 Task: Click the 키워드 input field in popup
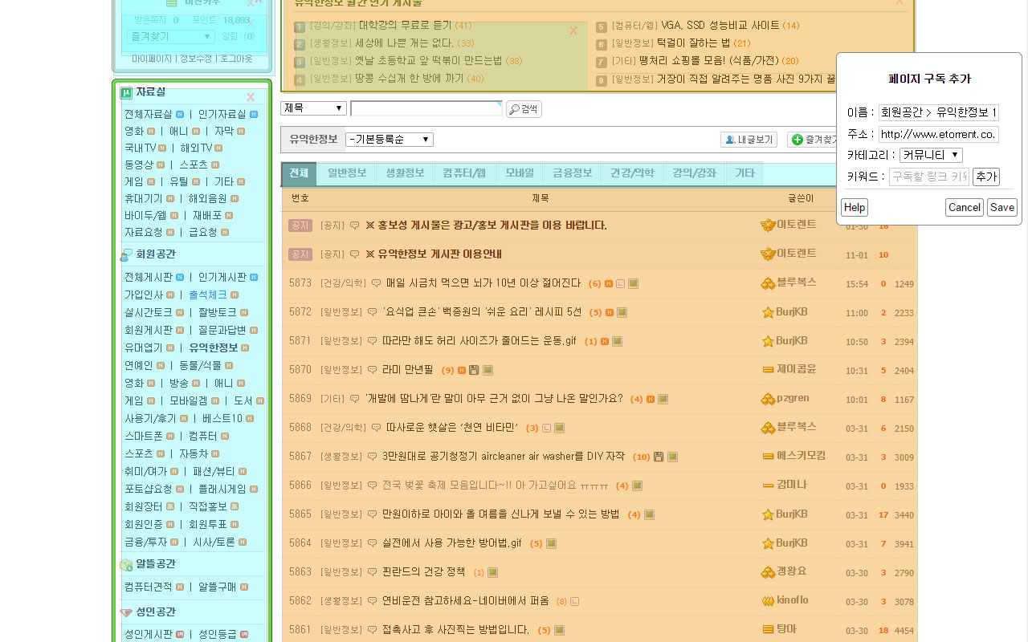click(929, 177)
